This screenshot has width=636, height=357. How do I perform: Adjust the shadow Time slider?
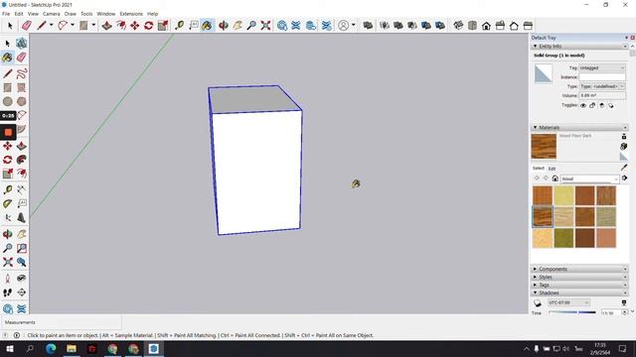click(572, 312)
